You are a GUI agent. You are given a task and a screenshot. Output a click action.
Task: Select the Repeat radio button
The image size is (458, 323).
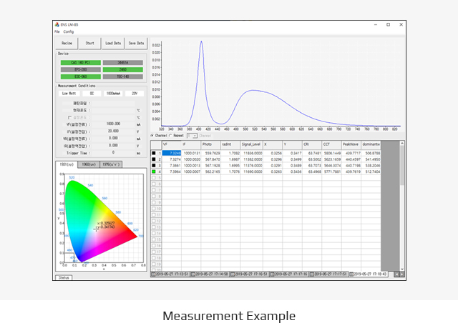170,136
